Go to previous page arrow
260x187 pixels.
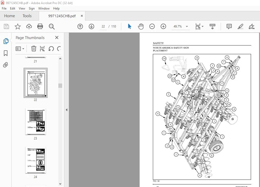click(80, 26)
